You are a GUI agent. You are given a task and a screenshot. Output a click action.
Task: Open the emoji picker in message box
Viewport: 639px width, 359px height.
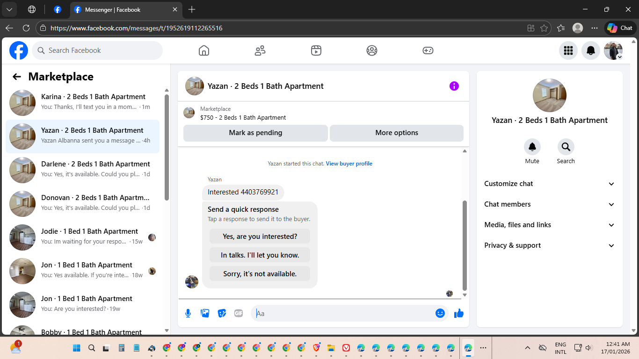(x=440, y=313)
